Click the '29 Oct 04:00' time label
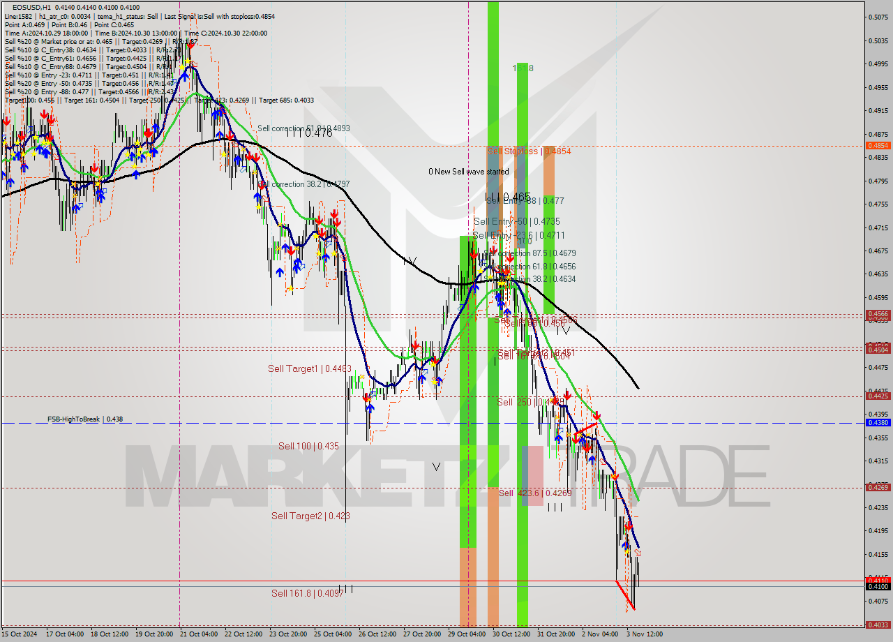This screenshot has width=893, height=642. tap(466, 634)
